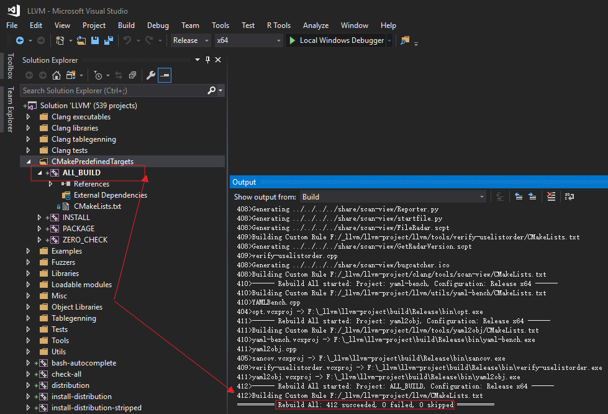
Task: Expand the Clang libraries folder
Action: pos(29,128)
